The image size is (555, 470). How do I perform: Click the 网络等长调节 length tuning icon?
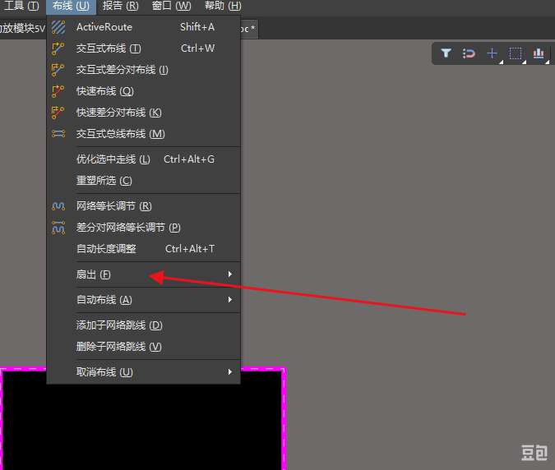[58, 206]
